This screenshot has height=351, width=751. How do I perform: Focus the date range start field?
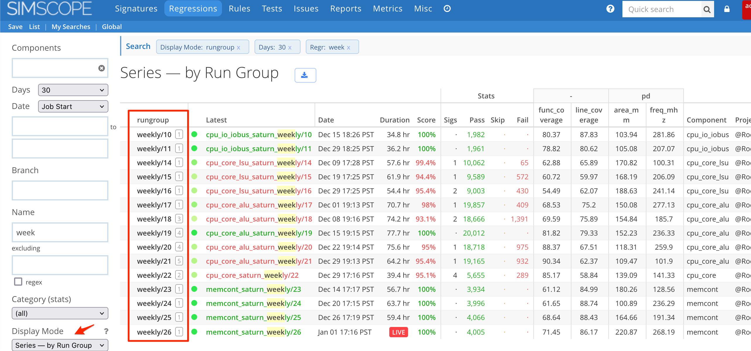click(x=60, y=126)
